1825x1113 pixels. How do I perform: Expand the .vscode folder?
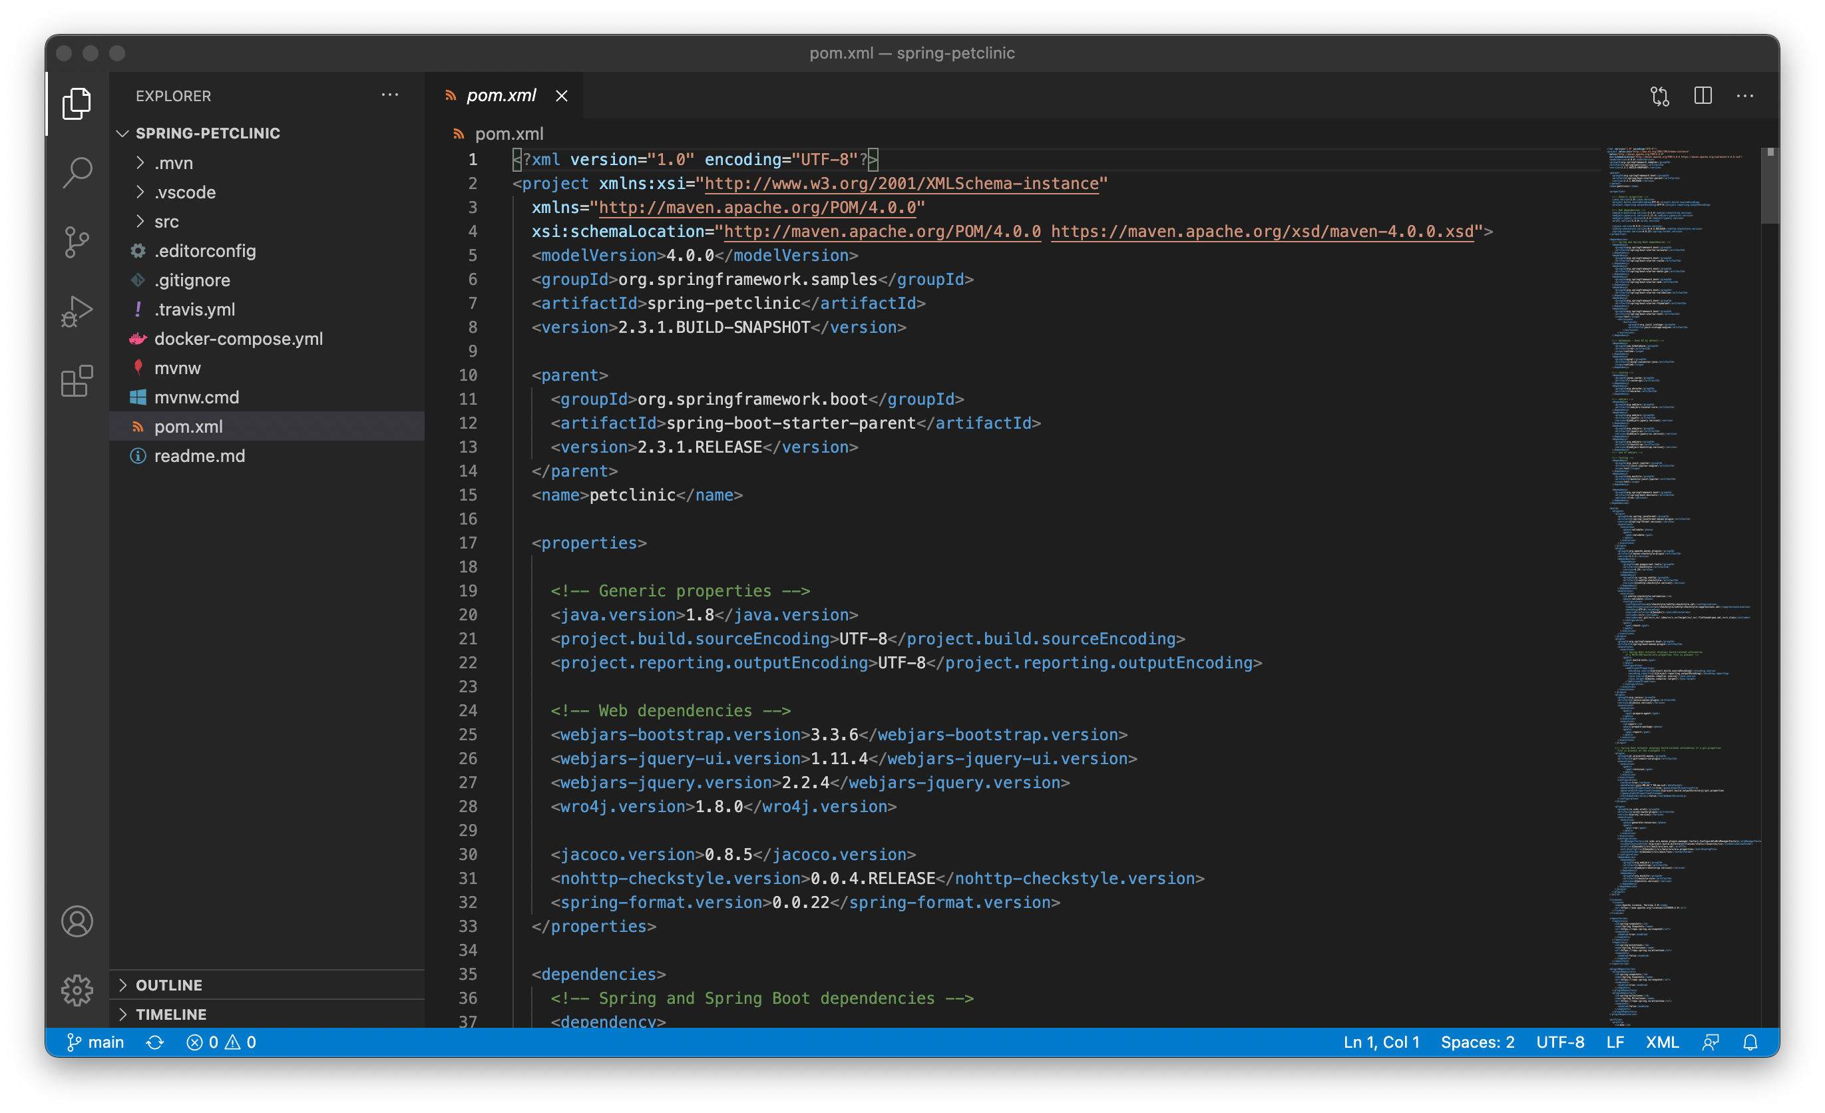point(185,192)
